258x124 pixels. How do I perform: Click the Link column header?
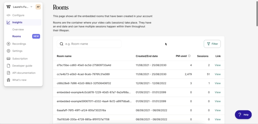(218, 56)
